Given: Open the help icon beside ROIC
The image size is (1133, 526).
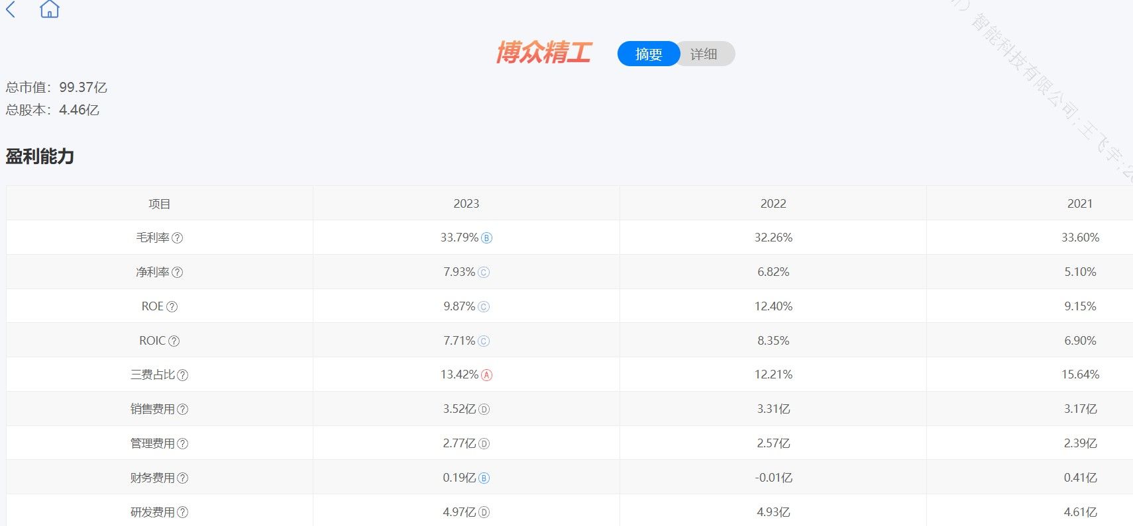Looking at the screenshot, I should 174,341.
